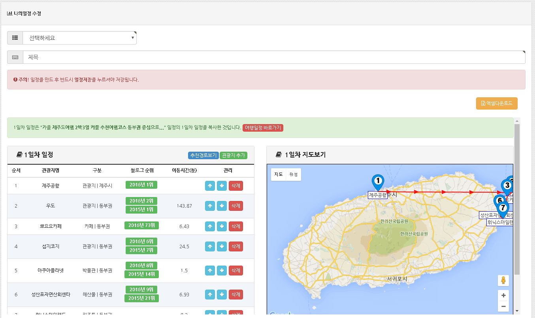Click the 제주공항 label on map
535x318 pixels.
point(377,195)
